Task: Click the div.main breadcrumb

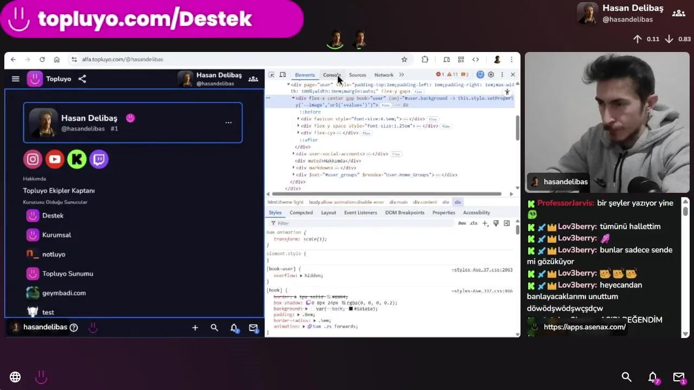Action: (399, 202)
